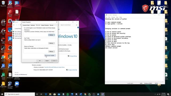Open the Recycle Bin desktop icon

click(3, 3)
